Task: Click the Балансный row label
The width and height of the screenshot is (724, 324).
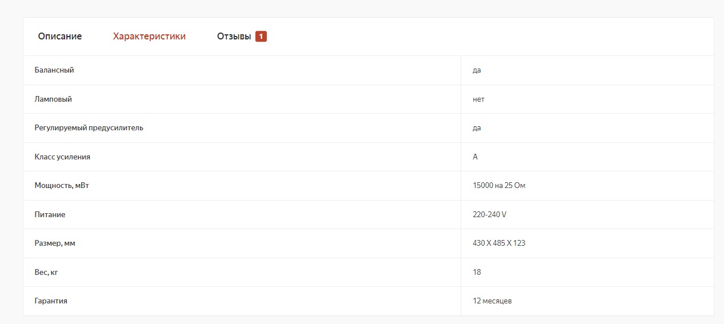Action: click(54, 70)
